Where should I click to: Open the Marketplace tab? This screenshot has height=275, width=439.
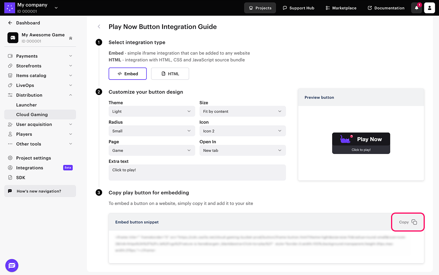pyautogui.click(x=341, y=8)
